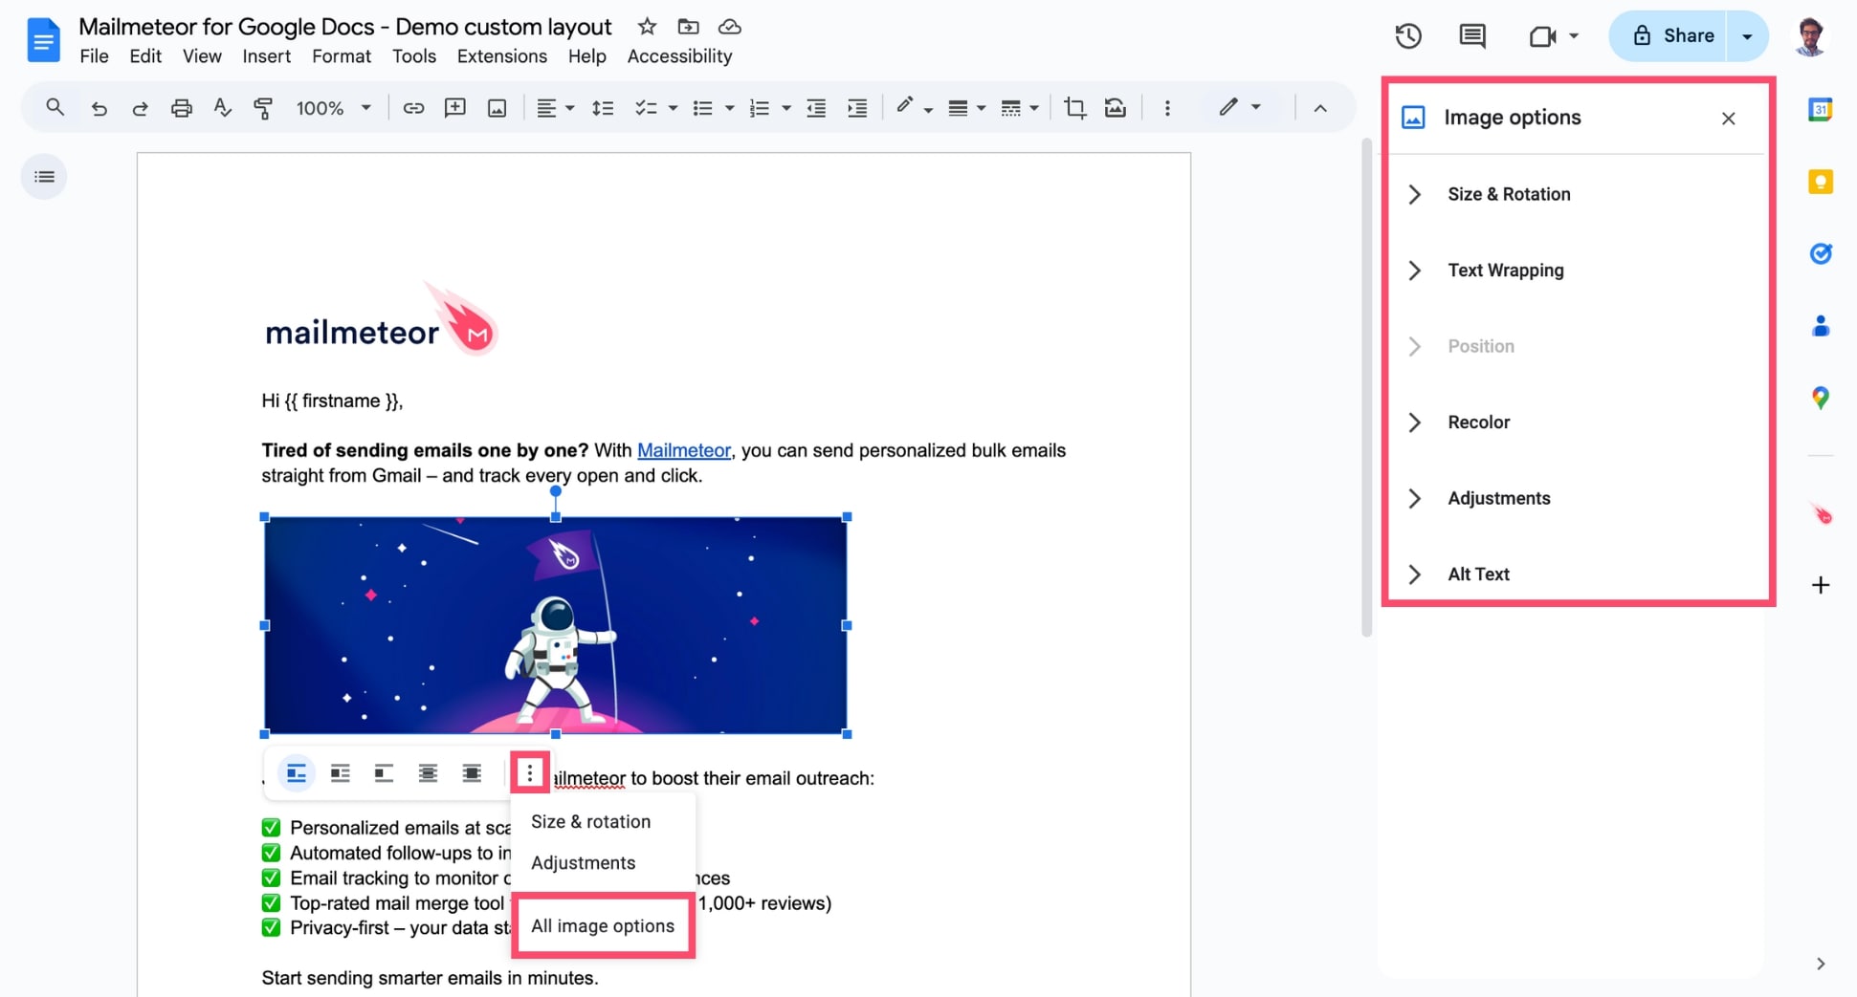Add a comment from toolbar
Image resolution: width=1857 pixels, height=997 pixels.
click(x=455, y=108)
